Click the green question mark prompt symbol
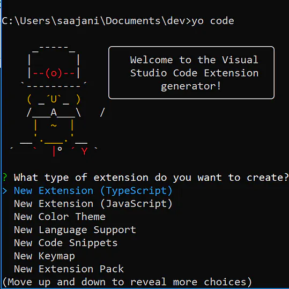The width and height of the screenshot is (289, 289). [x=5, y=177]
